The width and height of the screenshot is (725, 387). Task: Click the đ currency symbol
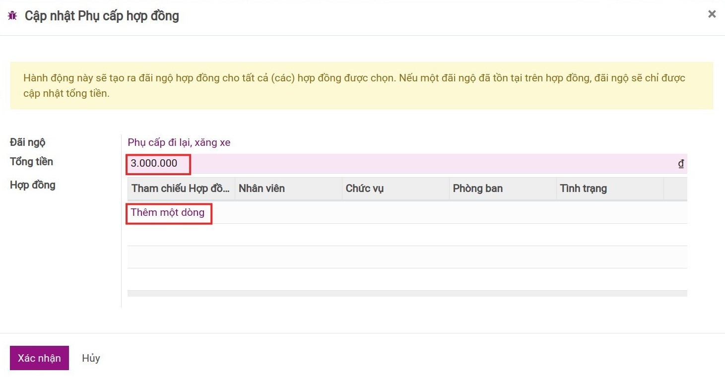pyautogui.click(x=681, y=164)
